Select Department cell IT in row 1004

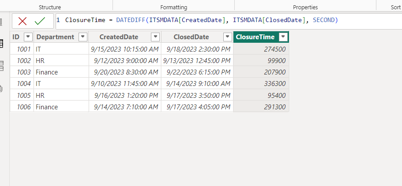click(61, 83)
